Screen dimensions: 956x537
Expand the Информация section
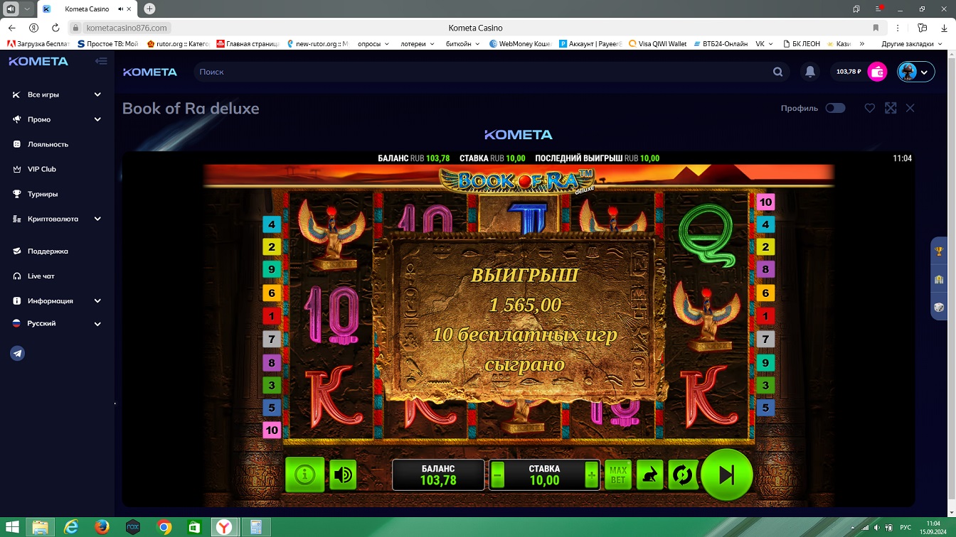(57, 300)
